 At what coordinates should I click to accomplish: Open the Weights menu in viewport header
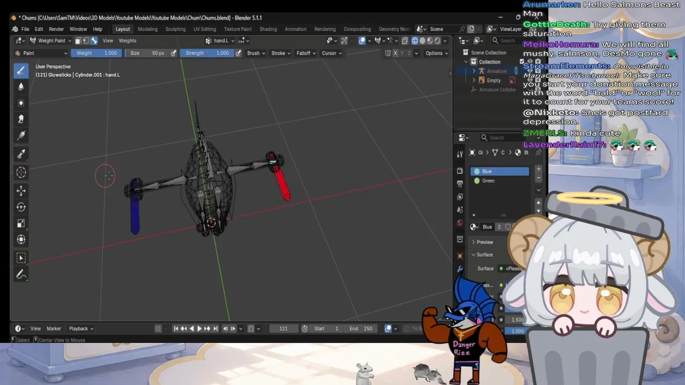point(127,41)
